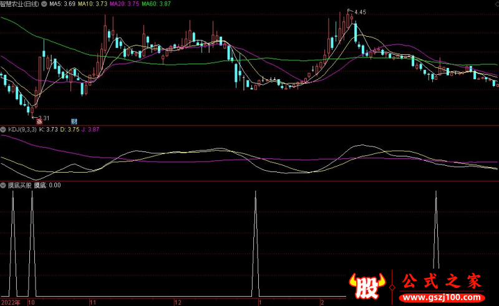Click the red 涨 marker icon
The height and width of the screenshot is (306, 499).
(x=38, y=122)
